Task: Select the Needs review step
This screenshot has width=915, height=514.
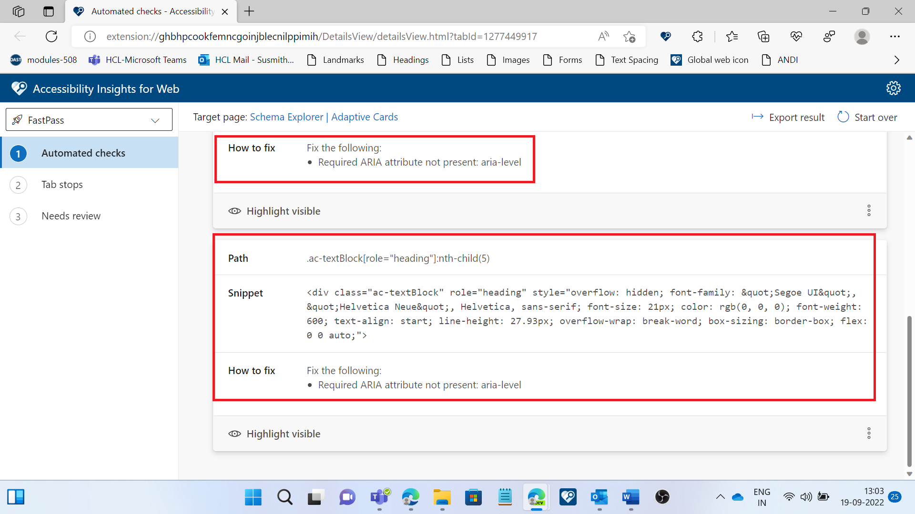Action: pos(71,216)
